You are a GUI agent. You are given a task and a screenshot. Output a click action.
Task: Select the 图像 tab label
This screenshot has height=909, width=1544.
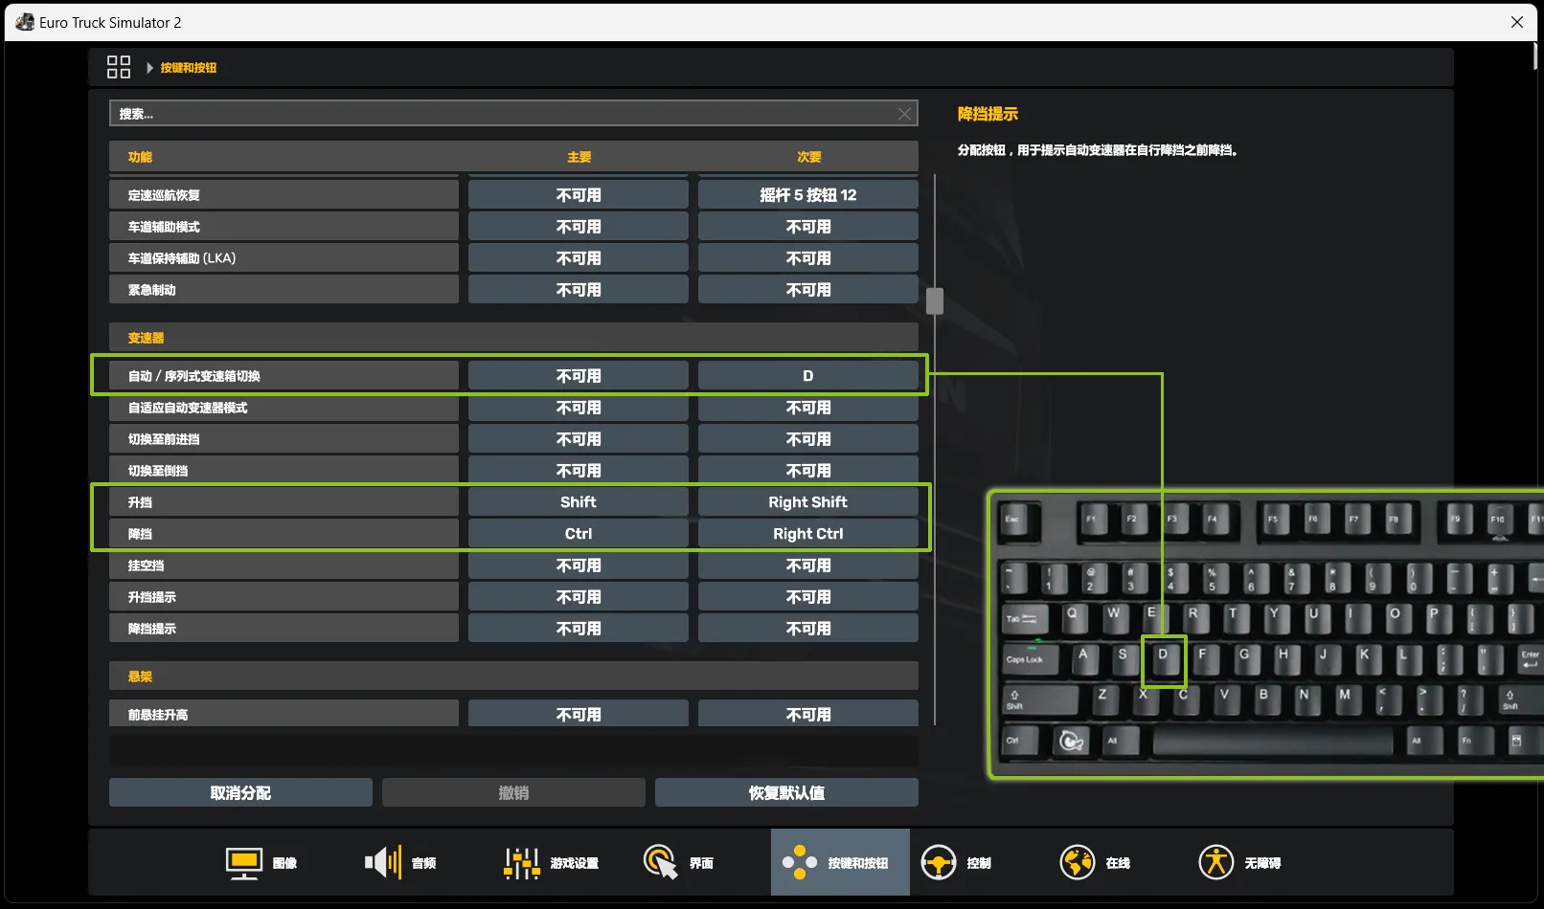point(285,863)
